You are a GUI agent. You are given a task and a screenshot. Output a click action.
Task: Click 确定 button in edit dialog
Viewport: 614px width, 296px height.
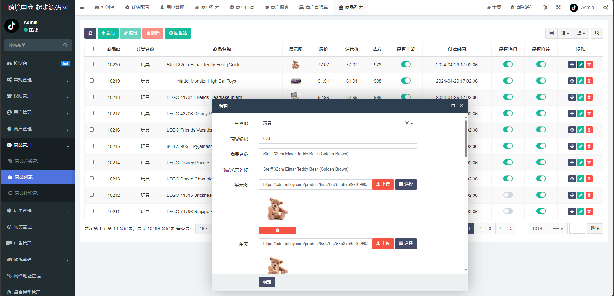pos(267,282)
